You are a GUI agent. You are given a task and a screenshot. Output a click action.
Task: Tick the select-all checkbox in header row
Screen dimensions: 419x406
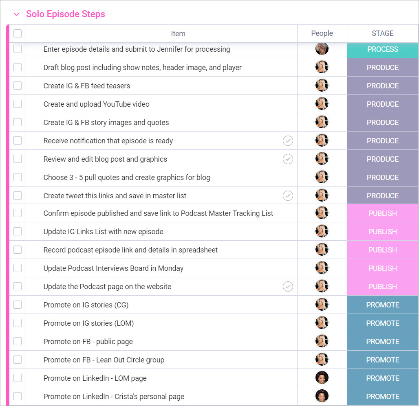click(x=18, y=33)
